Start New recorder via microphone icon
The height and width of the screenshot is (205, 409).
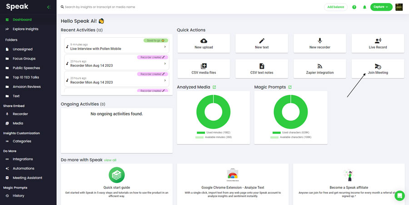coord(319,41)
